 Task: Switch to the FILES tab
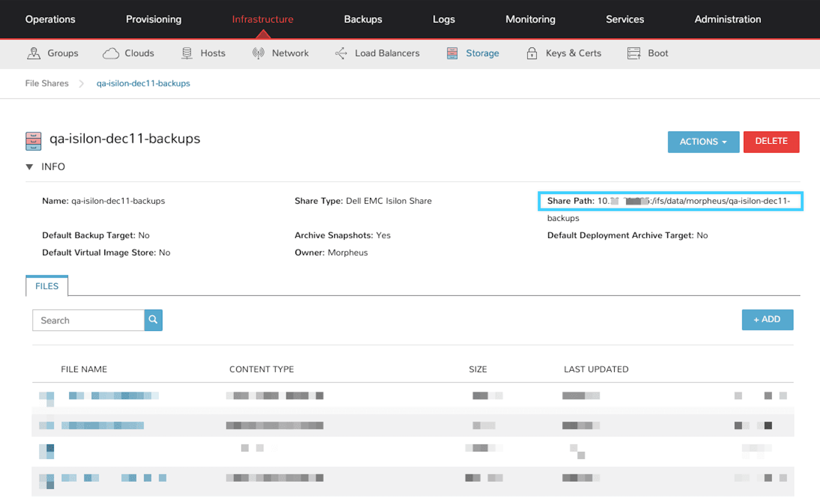point(47,286)
